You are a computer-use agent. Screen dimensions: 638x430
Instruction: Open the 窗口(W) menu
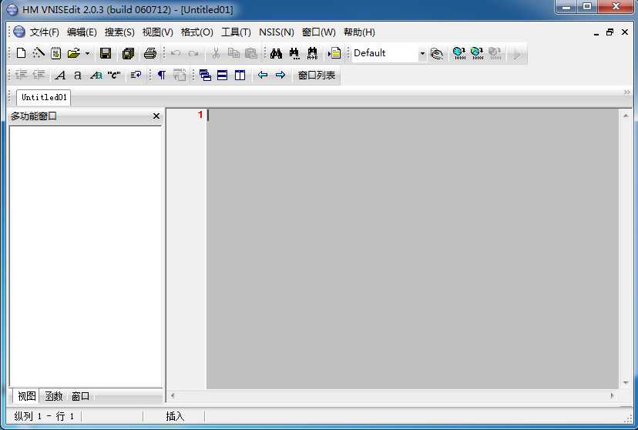(x=318, y=32)
